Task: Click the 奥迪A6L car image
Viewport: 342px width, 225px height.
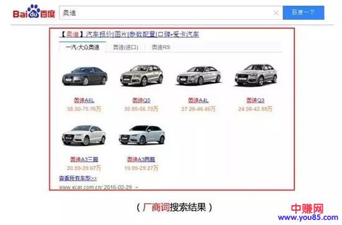Action: point(85,76)
